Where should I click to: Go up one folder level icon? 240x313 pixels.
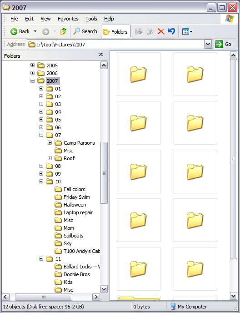click(x=63, y=31)
